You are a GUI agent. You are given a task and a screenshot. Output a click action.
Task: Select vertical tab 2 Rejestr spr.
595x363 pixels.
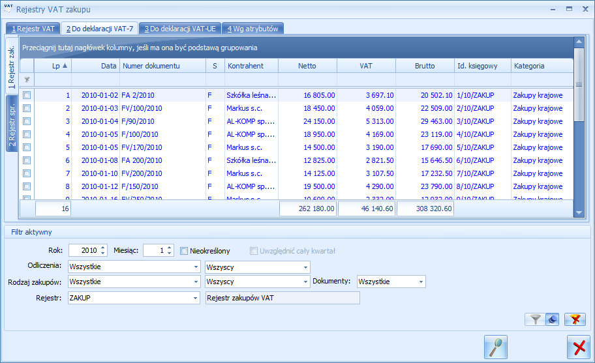tap(12, 124)
